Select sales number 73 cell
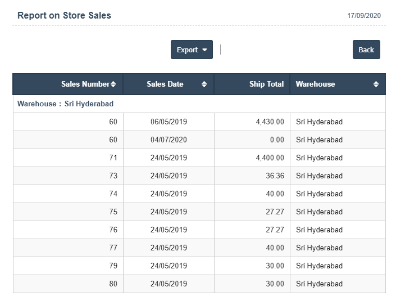Image resolution: width=396 pixels, height=301 pixels. [x=113, y=176]
